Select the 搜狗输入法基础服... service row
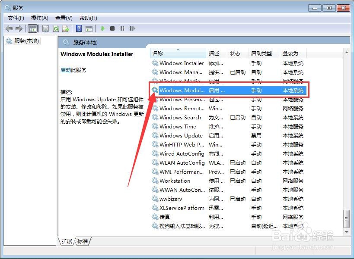Image resolution: width=354 pixels, height=259 pixels. click(x=228, y=226)
